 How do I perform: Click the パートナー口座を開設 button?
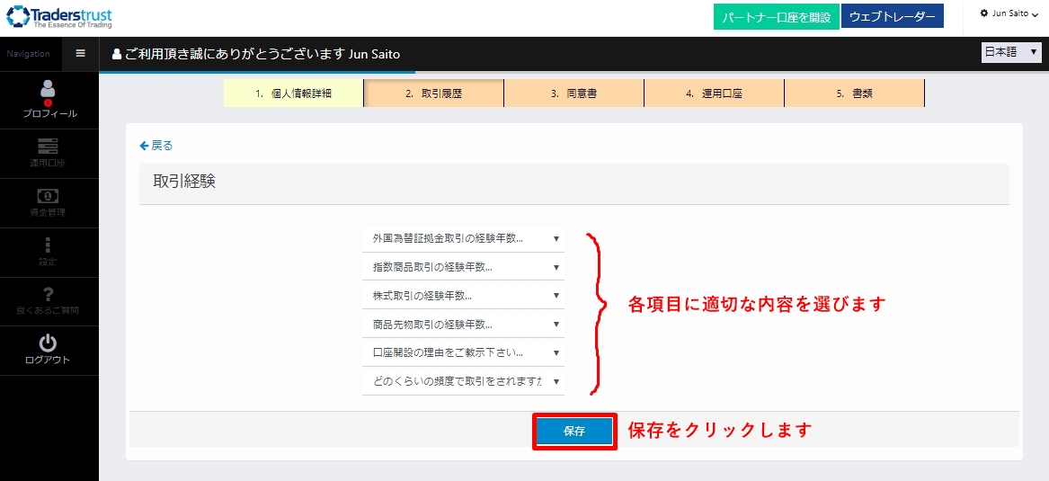(776, 17)
